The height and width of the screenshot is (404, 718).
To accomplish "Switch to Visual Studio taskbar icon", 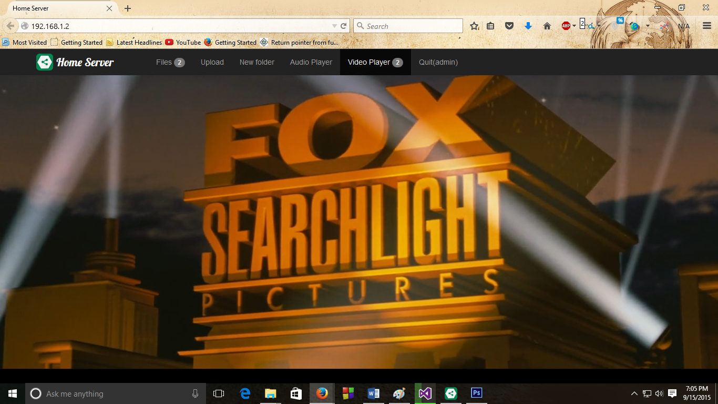I will pyautogui.click(x=425, y=393).
